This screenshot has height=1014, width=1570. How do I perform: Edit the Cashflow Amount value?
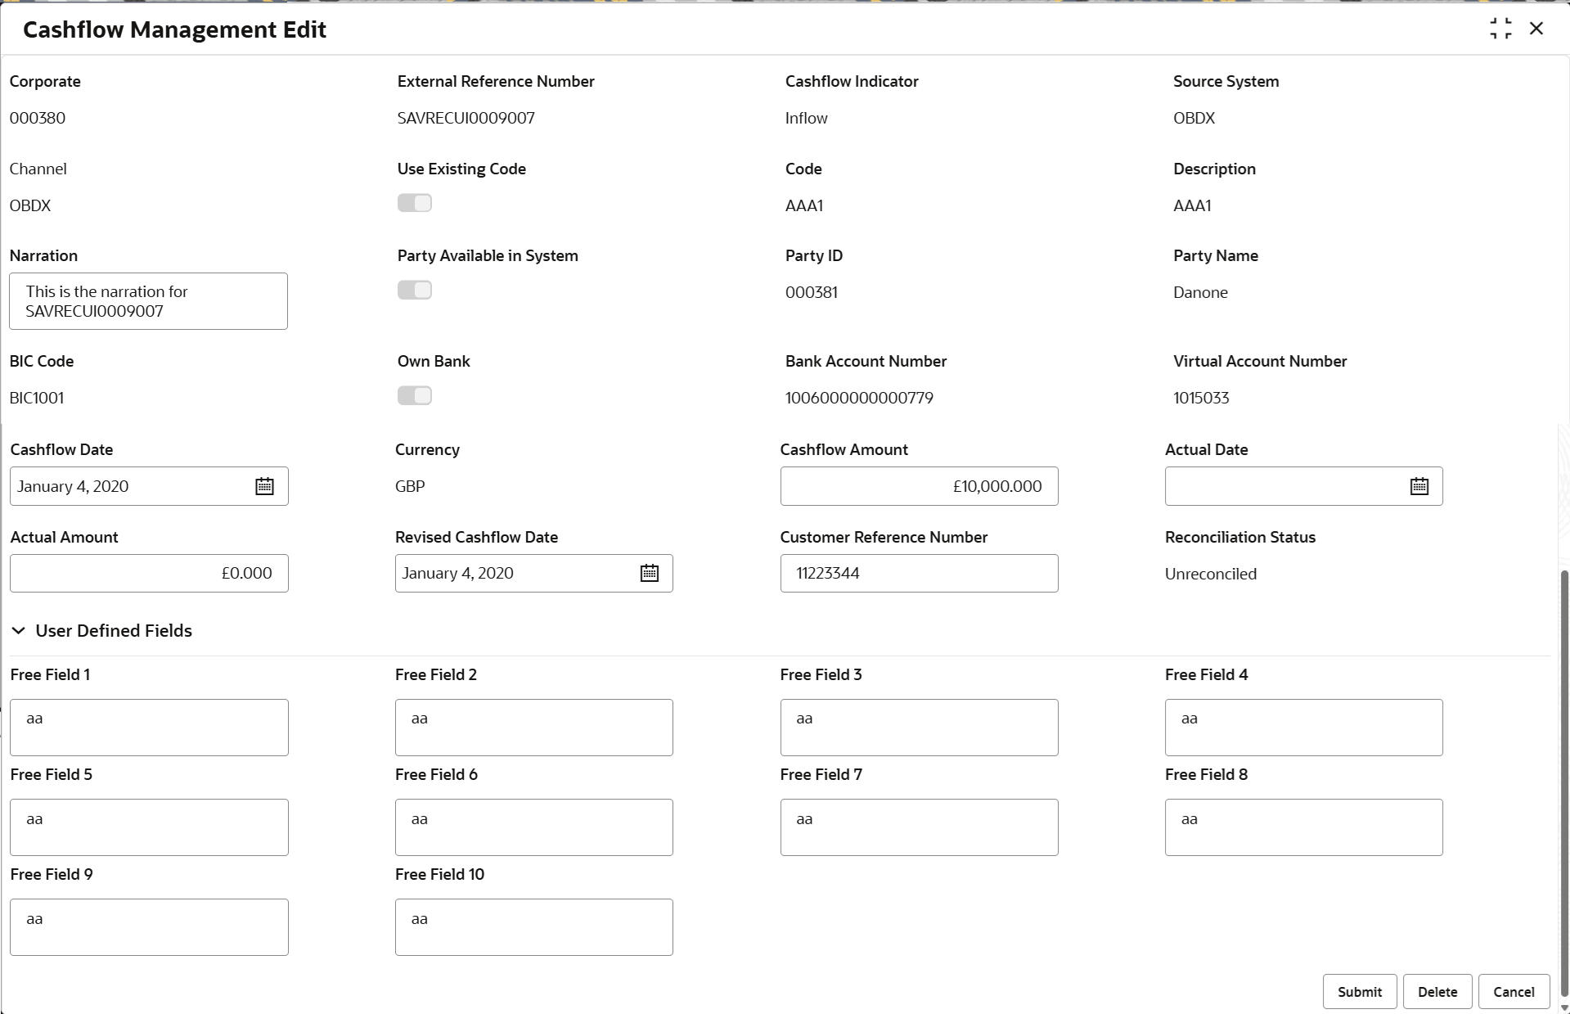(x=919, y=486)
